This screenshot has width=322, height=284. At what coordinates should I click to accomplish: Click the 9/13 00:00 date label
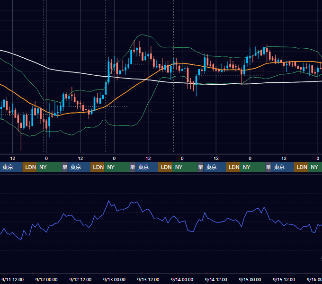click(114, 279)
